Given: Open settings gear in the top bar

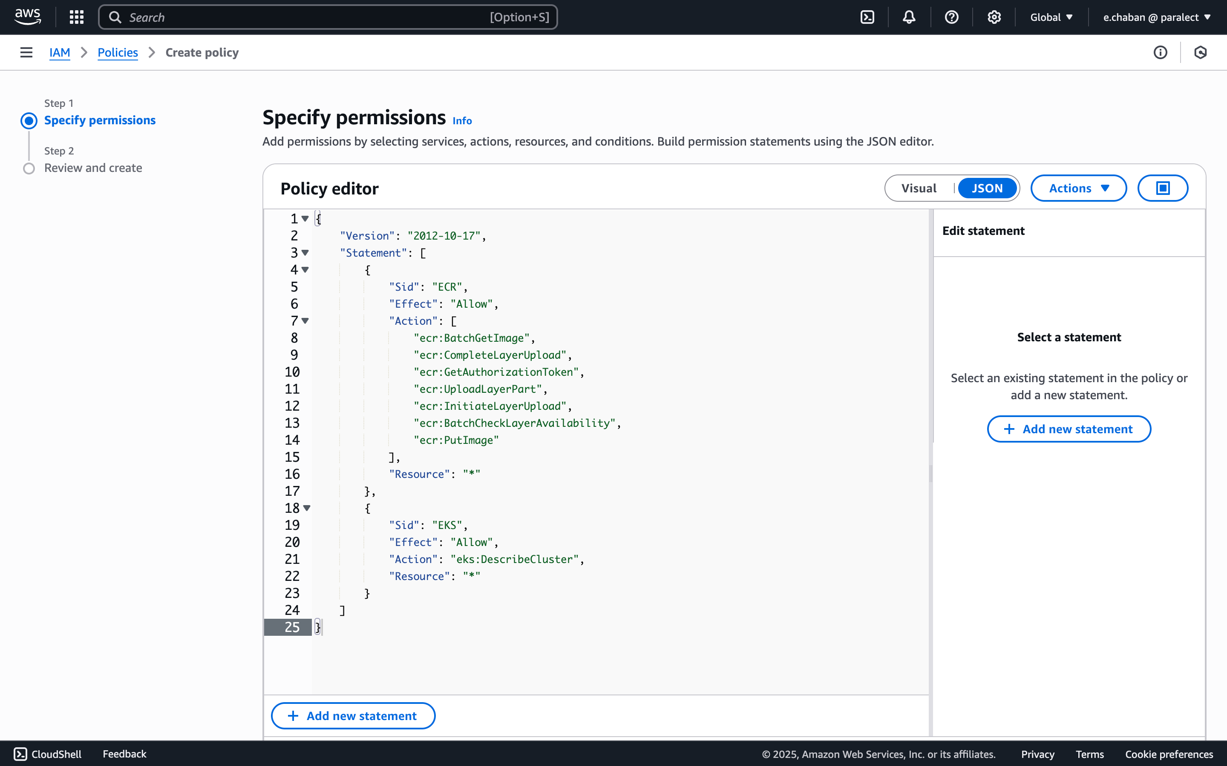Looking at the screenshot, I should [994, 17].
